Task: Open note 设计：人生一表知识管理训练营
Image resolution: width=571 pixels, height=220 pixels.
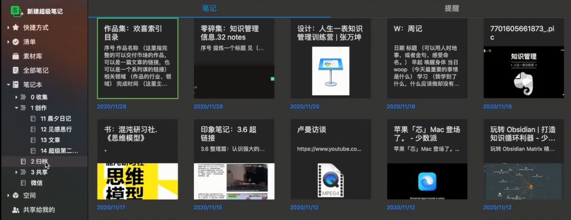Action: [331, 58]
